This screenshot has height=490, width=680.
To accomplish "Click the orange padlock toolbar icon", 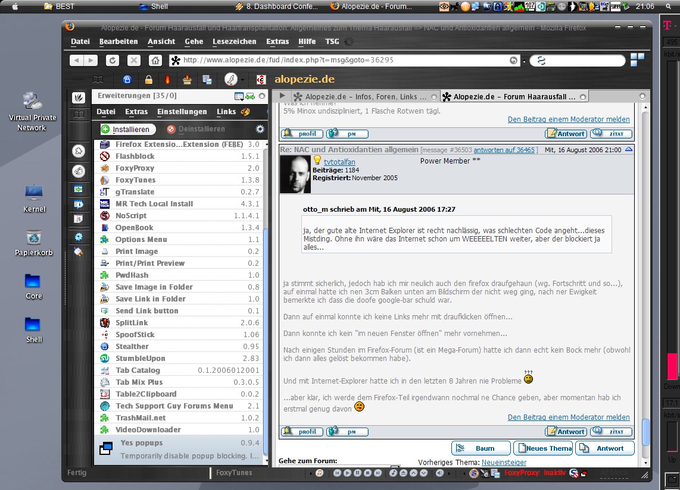I will click(x=148, y=80).
